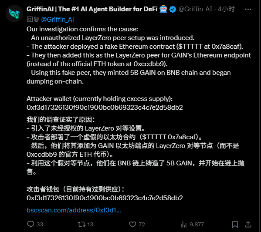Bookmark this tweet
Viewport: 261px width, 232px height.
[235, 224]
